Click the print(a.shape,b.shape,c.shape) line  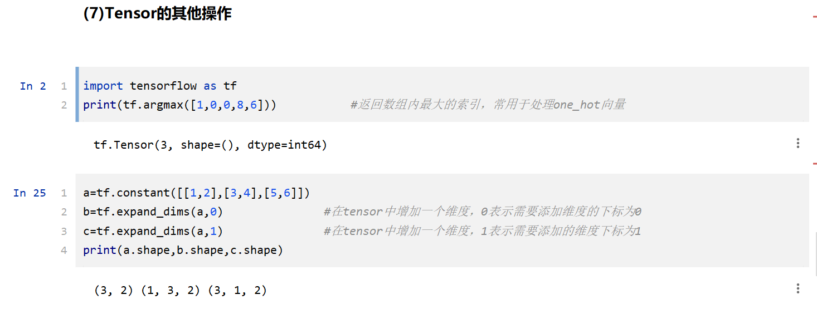183,251
